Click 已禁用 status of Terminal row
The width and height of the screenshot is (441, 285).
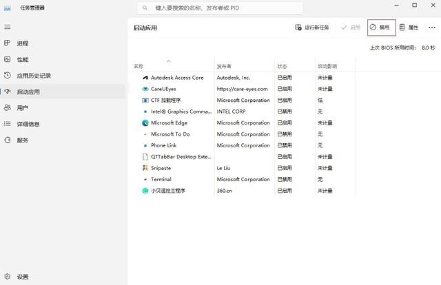click(285, 179)
